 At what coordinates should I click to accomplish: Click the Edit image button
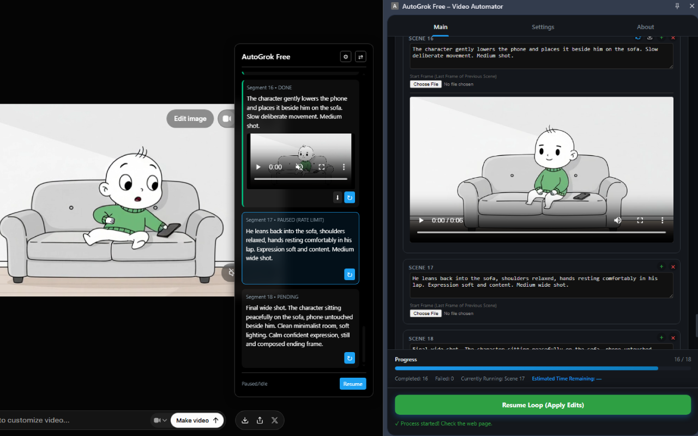click(190, 118)
